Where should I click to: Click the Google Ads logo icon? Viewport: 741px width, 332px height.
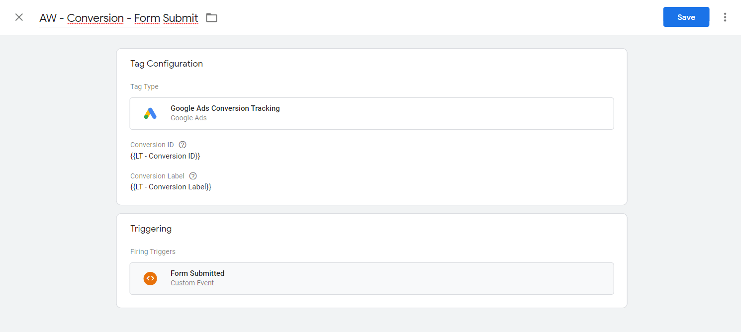click(x=150, y=113)
